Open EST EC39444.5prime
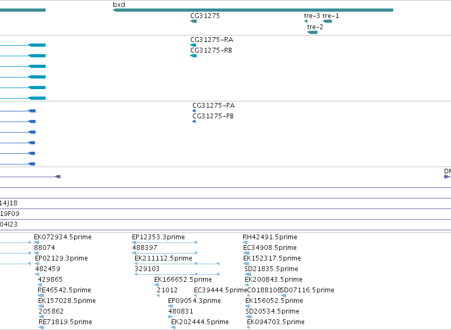 220,290
